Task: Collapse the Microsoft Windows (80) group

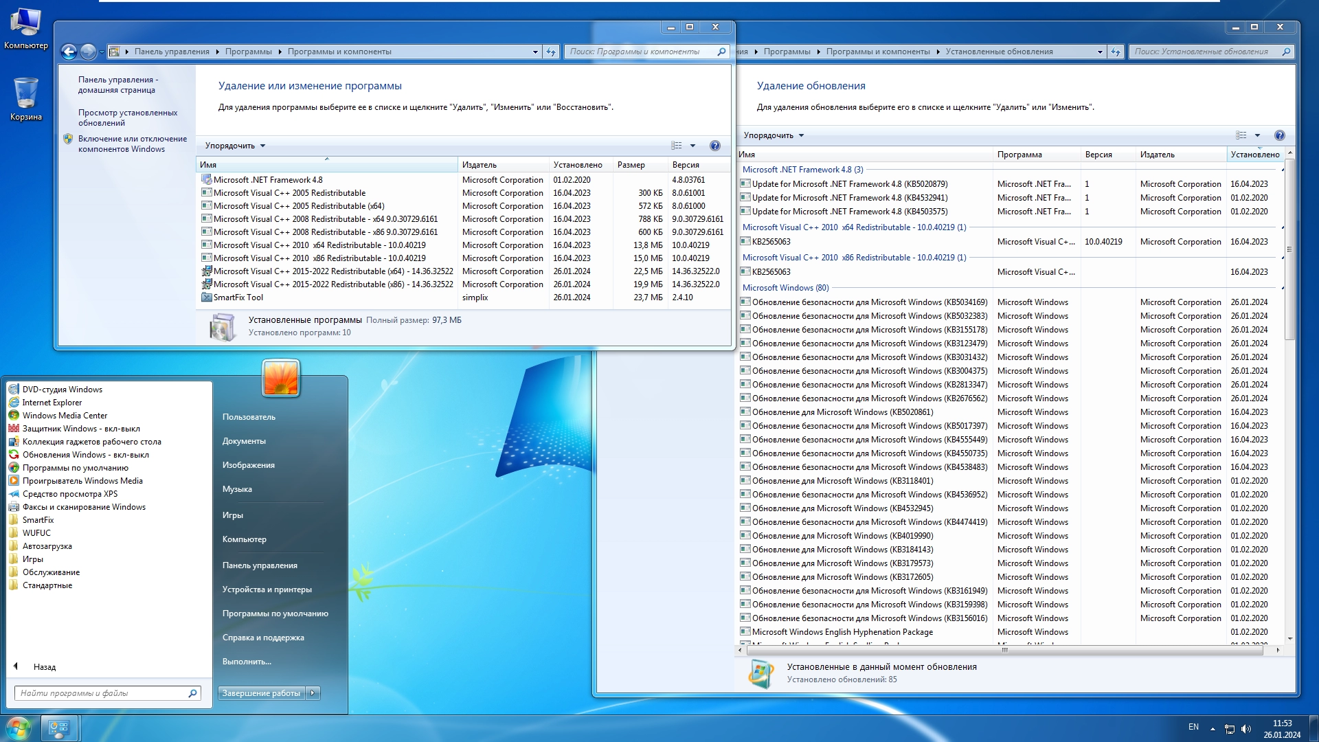Action: point(1282,288)
